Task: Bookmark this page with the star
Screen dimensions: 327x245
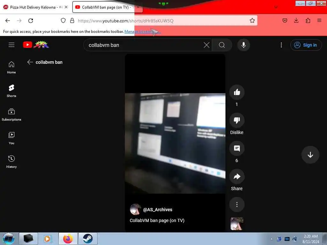Action: [x=252, y=20]
